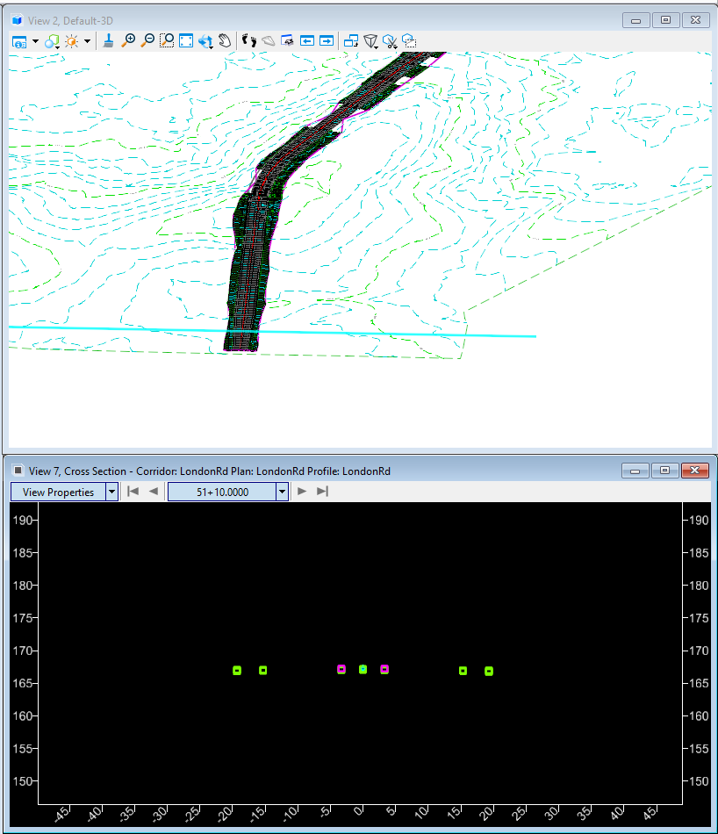Expand the View Properties dropdown
718x834 pixels.
[112, 492]
